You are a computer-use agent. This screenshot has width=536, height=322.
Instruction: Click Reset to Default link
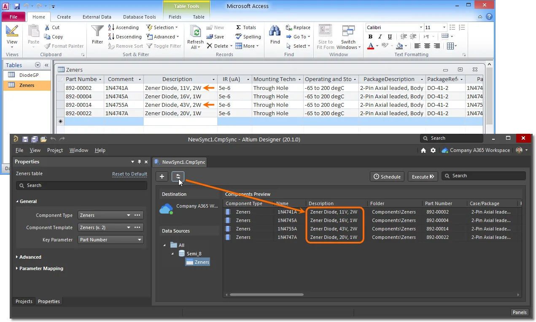tap(129, 174)
